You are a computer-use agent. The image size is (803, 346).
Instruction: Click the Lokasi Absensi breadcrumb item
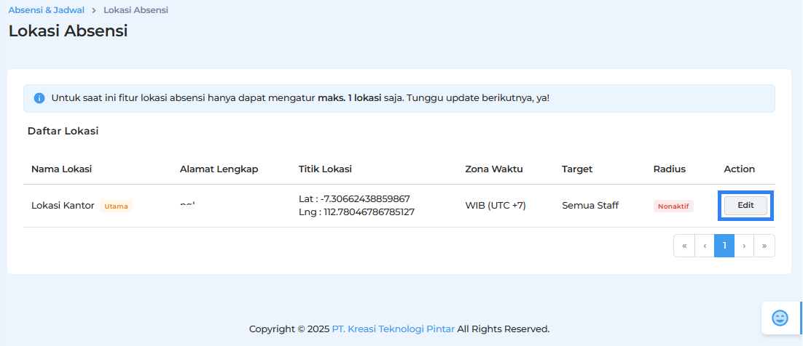point(136,10)
